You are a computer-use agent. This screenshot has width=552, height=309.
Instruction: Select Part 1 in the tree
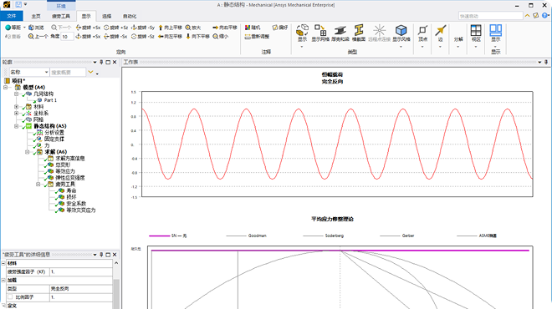tap(50, 100)
